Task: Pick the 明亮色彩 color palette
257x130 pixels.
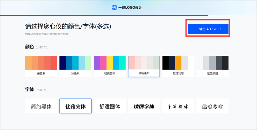Action: click(110, 67)
